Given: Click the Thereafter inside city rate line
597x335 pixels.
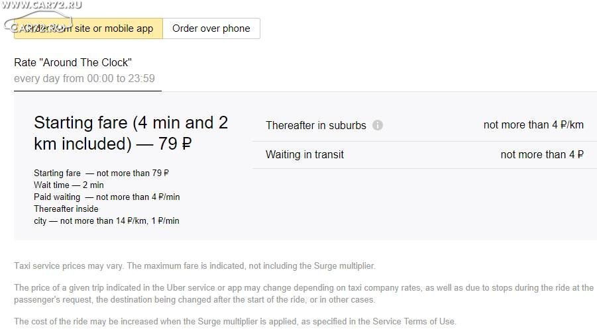Looking at the screenshot, I should pyautogui.click(x=107, y=215).
